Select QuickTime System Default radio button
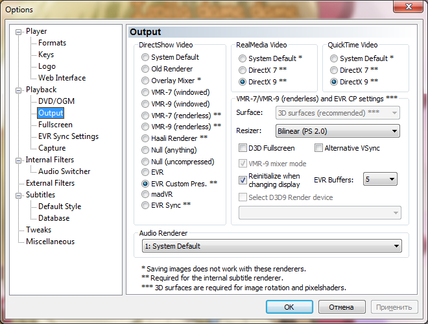Image resolution: width=428 pixels, height=324 pixels. (x=334, y=58)
